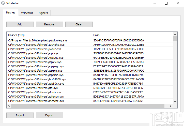Click the Remove button

50,24
